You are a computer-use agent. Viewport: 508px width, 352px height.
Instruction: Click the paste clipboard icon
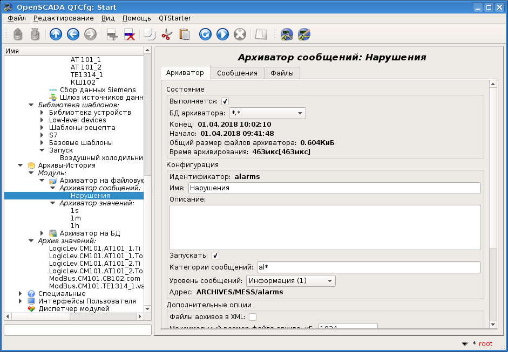pos(184,34)
